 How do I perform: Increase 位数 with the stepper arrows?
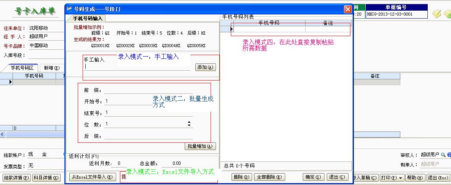pos(189,122)
